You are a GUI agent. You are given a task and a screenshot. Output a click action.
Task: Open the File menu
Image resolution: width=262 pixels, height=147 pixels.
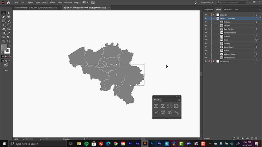(x=17, y=2)
